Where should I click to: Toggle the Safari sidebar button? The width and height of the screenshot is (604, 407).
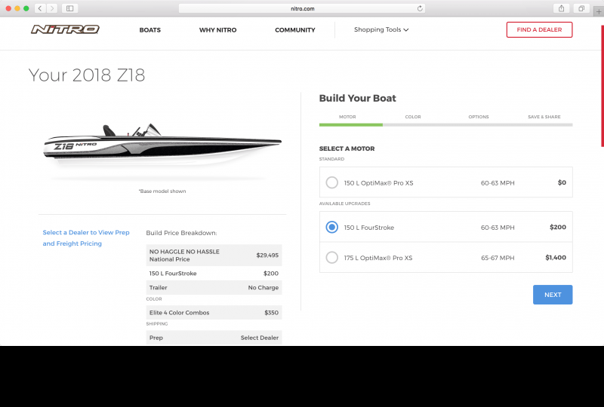tap(69, 8)
